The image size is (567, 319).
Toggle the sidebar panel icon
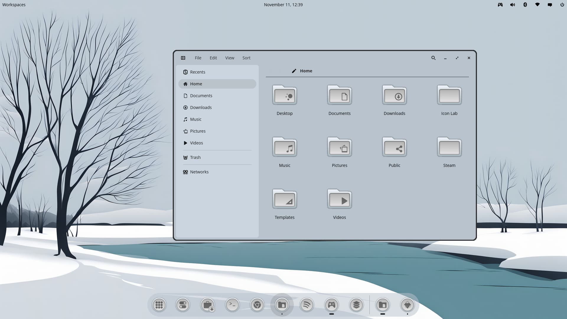(183, 58)
